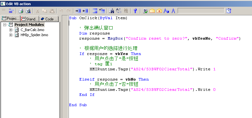Click the greyed-out Cut scissors icon

[x=37, y=11]
